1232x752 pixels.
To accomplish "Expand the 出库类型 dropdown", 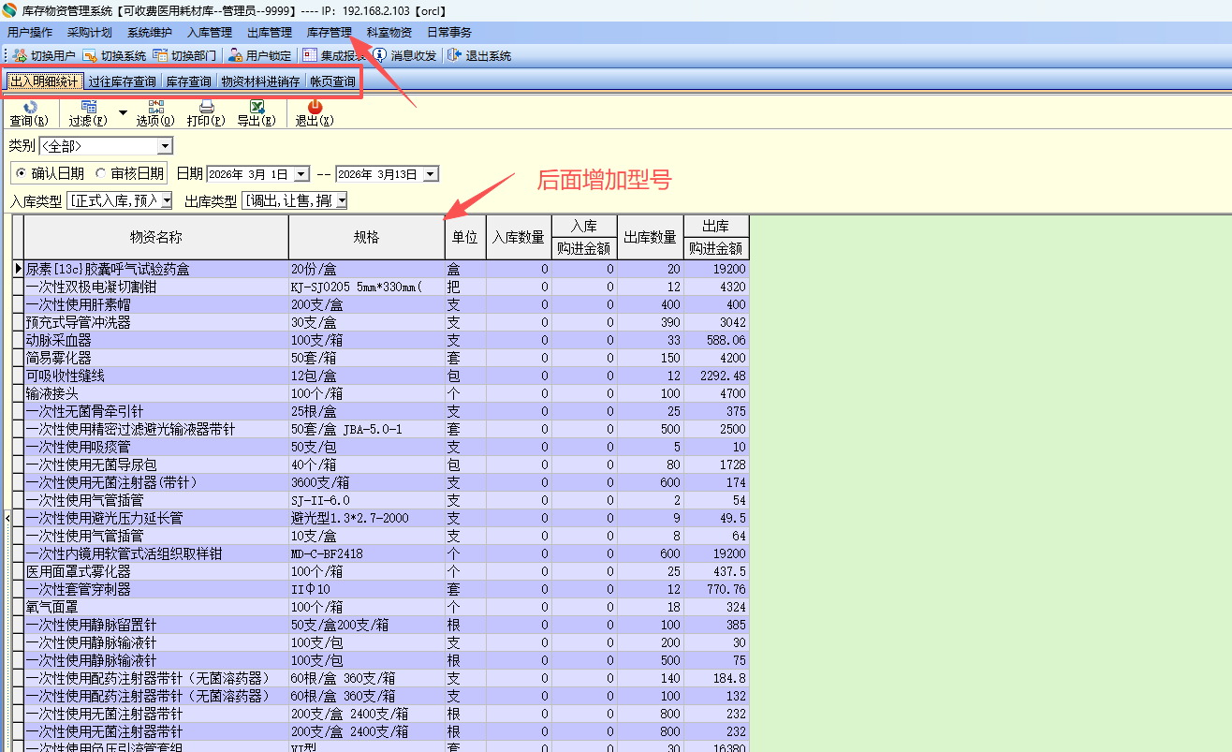I will click(342, 200).
